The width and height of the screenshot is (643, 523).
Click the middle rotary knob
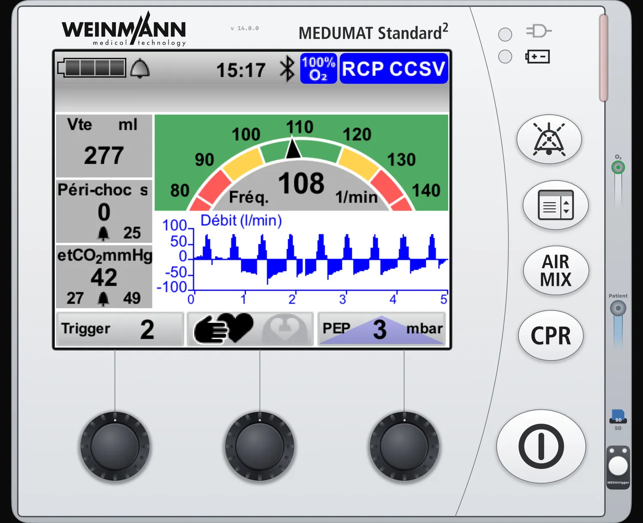pos(260,446)
